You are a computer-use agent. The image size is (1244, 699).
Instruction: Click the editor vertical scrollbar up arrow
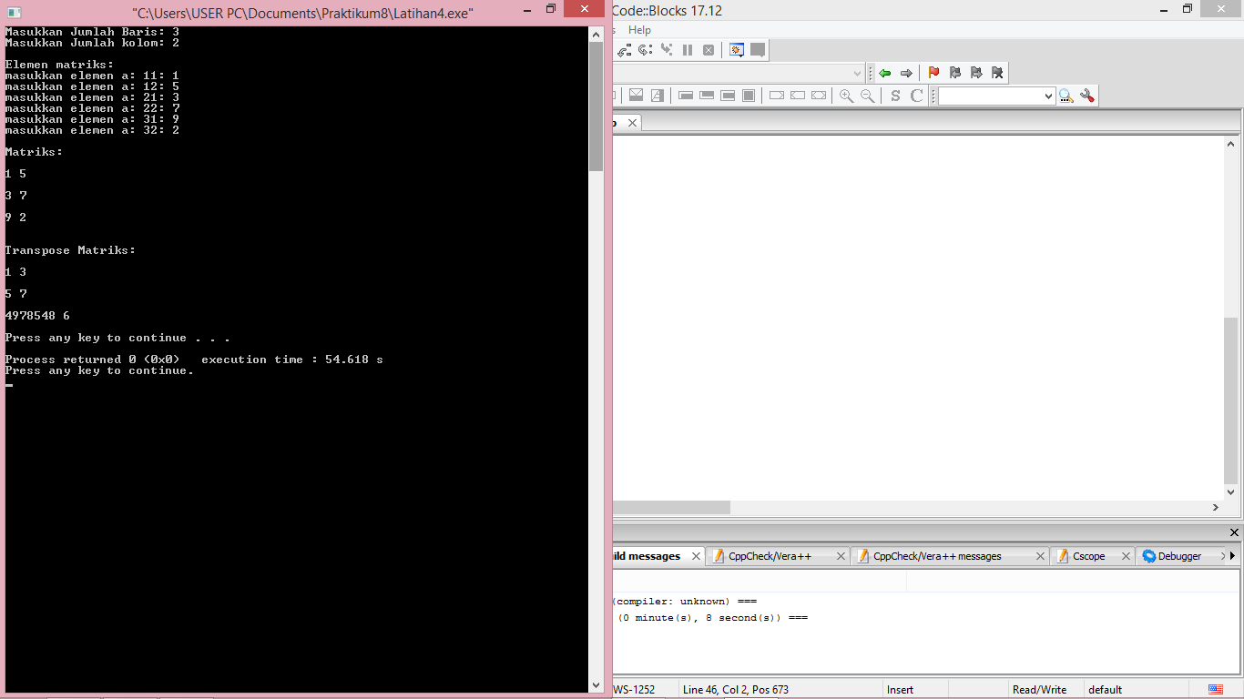1230,143
